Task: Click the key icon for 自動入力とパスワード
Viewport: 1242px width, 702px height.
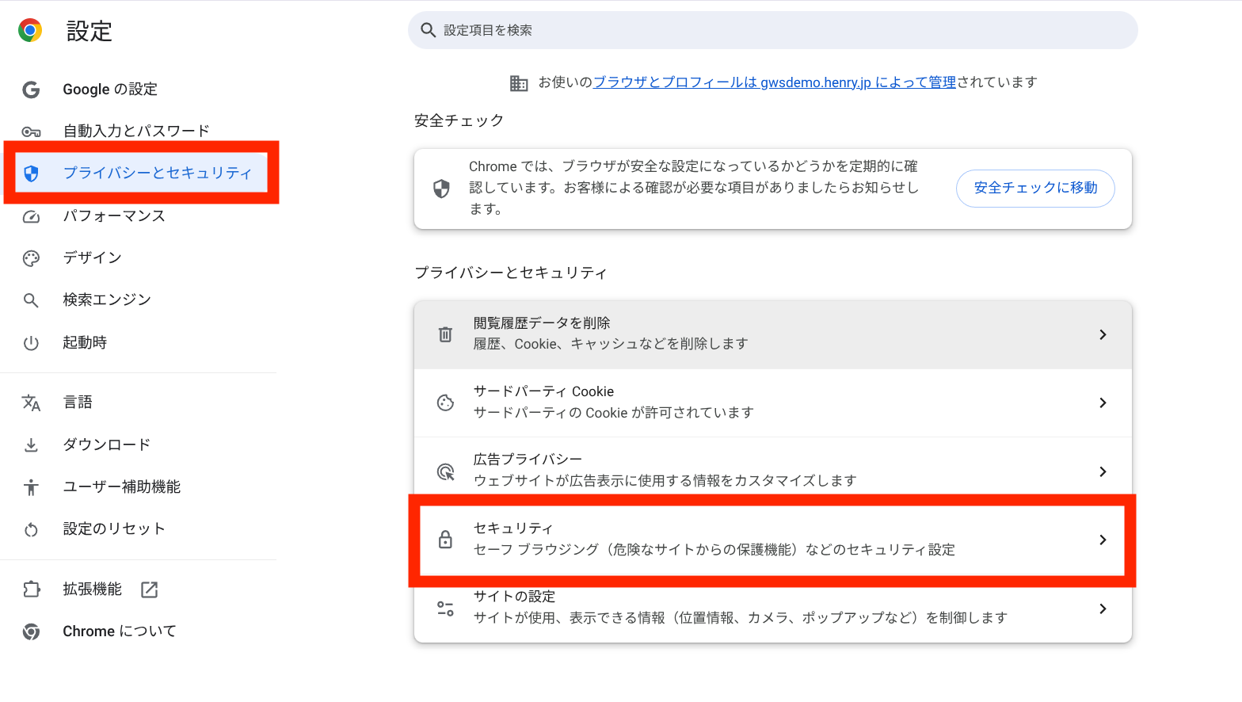Action: point(31,132)
